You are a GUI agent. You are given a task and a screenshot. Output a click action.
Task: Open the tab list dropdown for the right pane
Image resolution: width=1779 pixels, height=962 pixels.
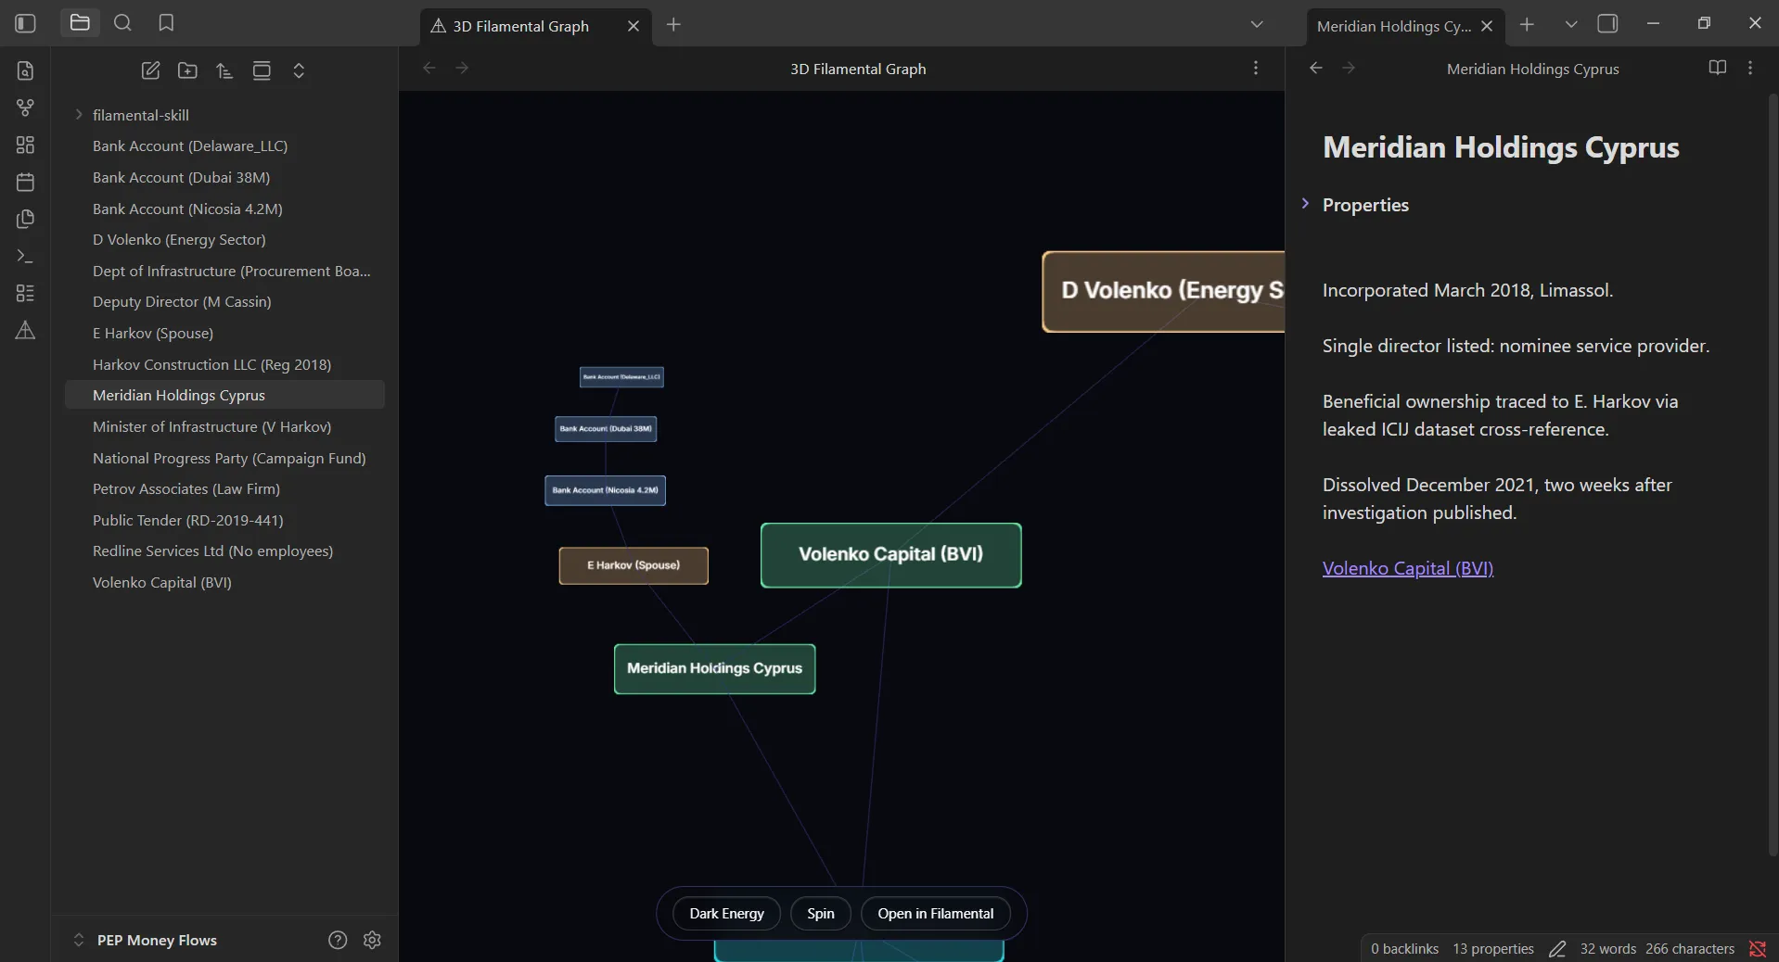[x=1571, y=25]
